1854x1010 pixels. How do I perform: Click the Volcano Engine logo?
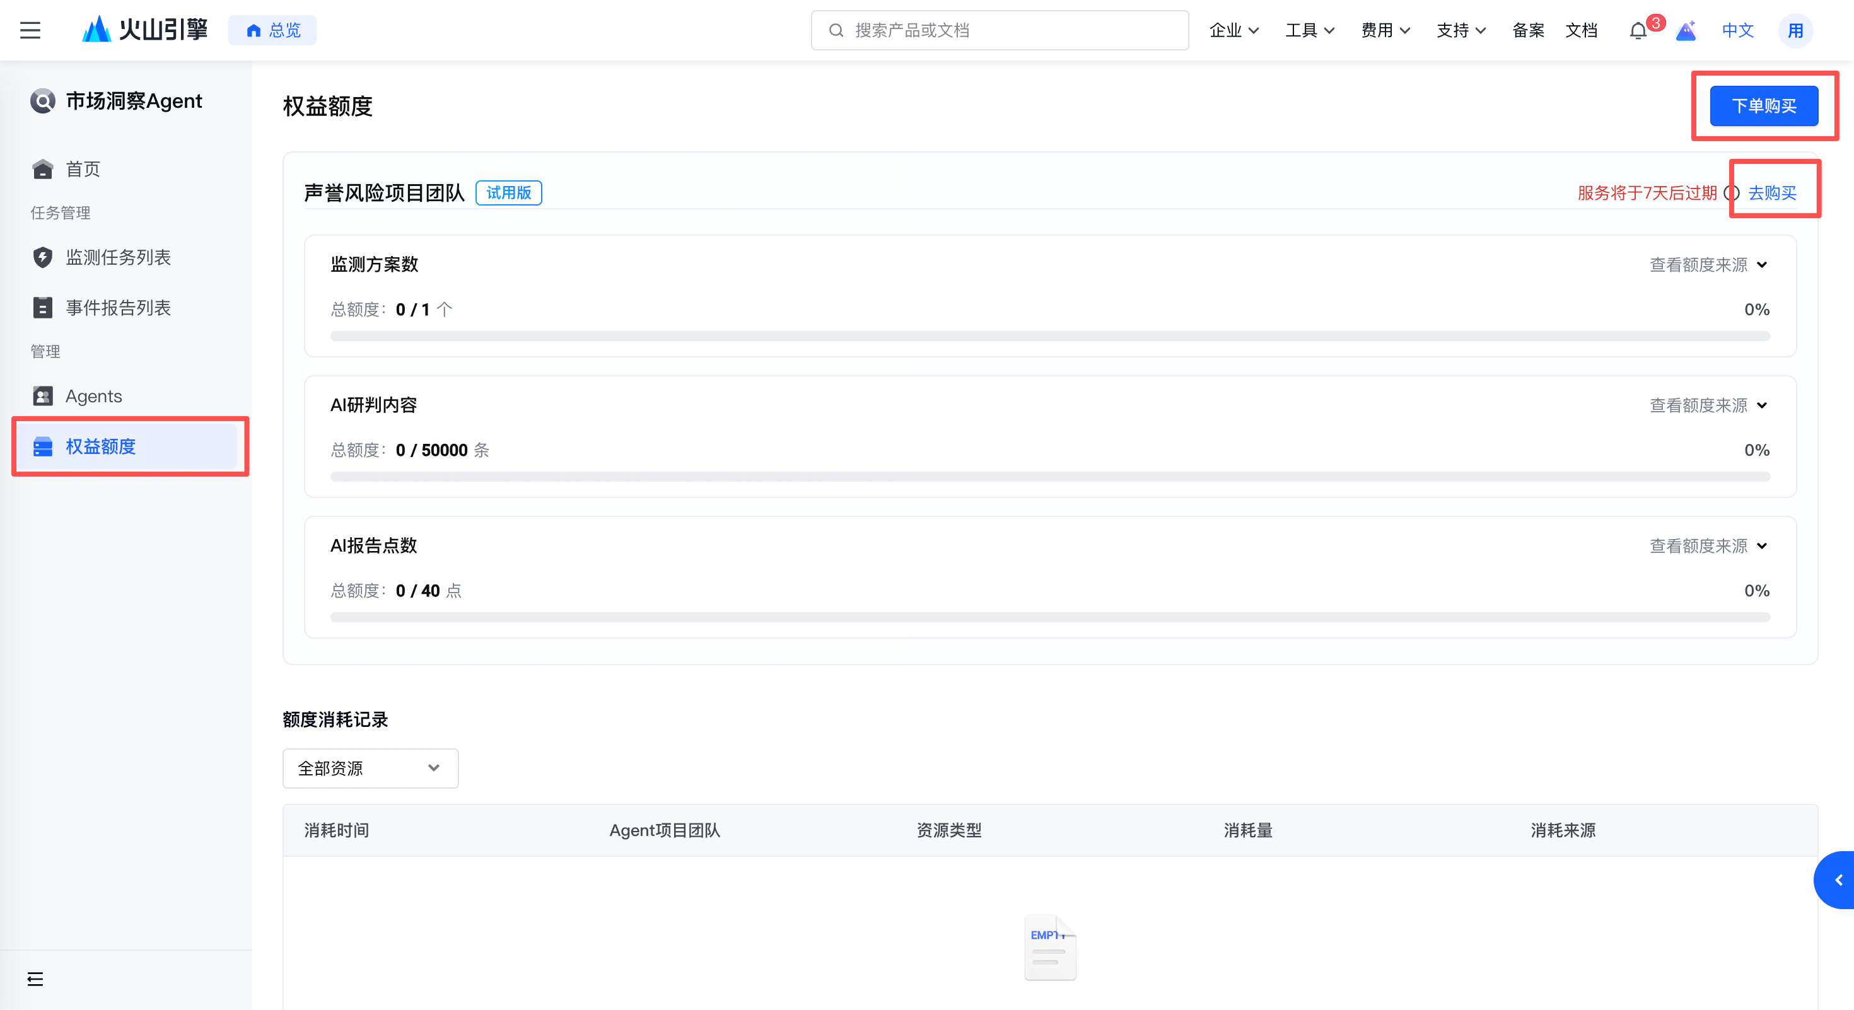pos(144,30)
